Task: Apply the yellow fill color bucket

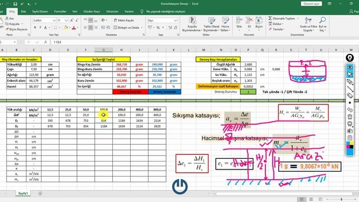Action: click(66, 27)
